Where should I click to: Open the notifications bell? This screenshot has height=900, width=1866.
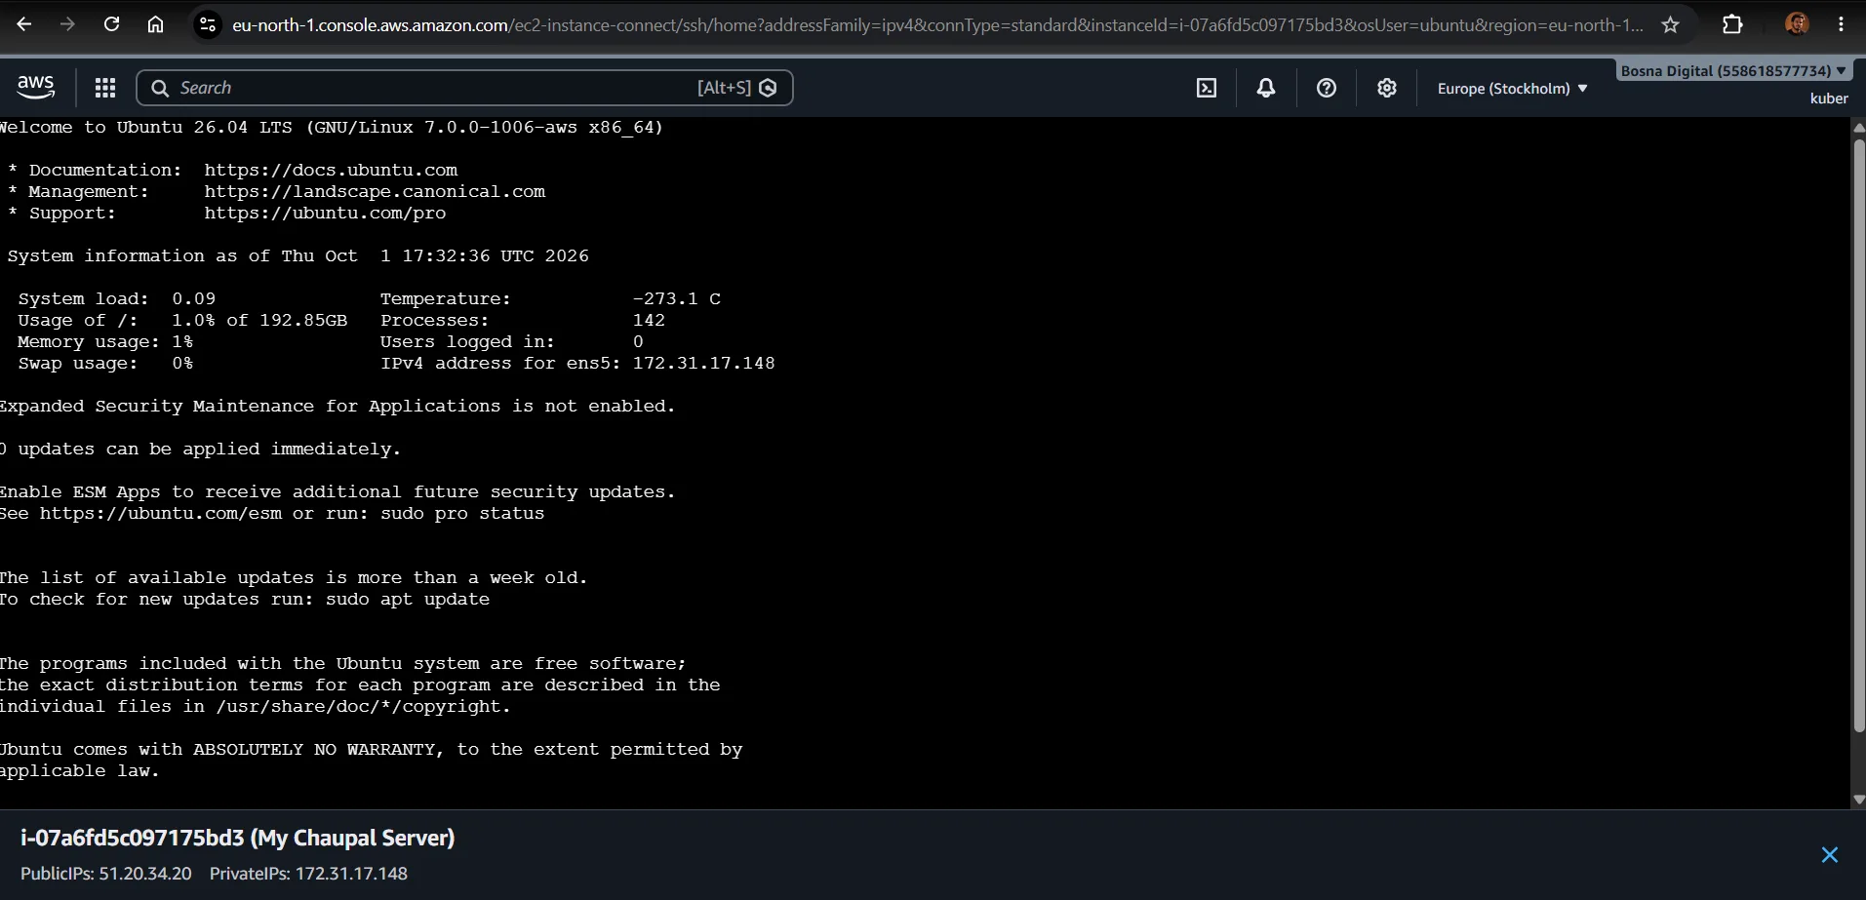[x=1266, y=88]
